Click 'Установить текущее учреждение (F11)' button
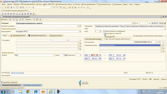The width and height of the screenshot is (167, 94). [15, 11]
